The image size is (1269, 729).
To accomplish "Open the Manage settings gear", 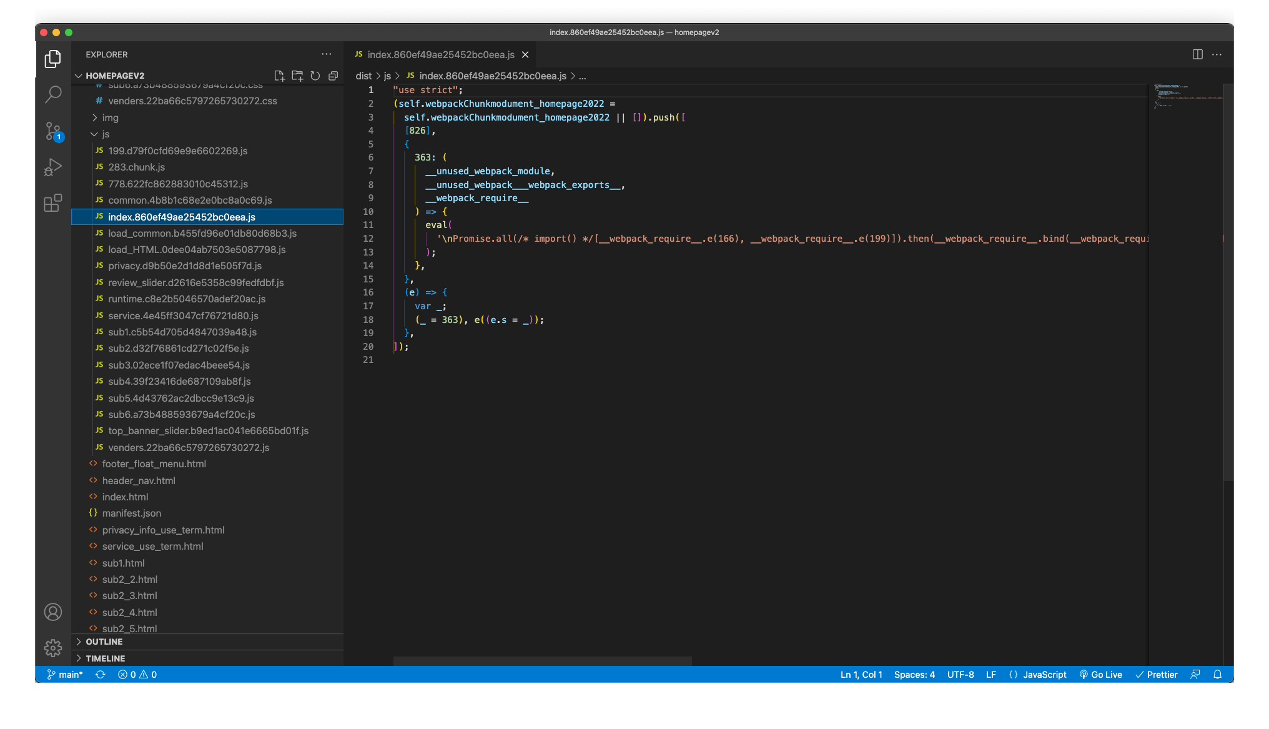I will [x=52, y=648].
